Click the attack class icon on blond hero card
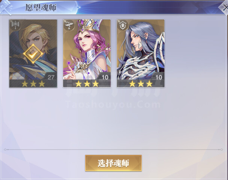Viewport: 228px width, 180px height. pos(15,25)
